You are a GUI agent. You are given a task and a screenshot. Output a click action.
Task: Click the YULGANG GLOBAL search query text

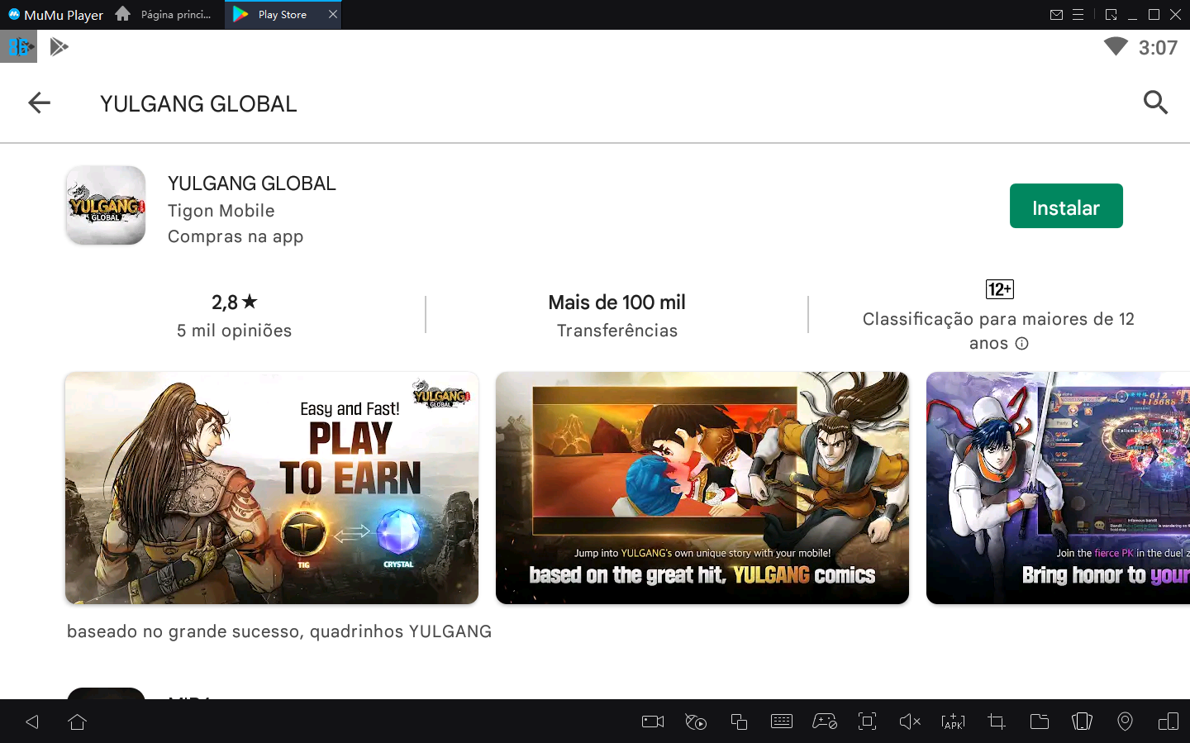198,104
